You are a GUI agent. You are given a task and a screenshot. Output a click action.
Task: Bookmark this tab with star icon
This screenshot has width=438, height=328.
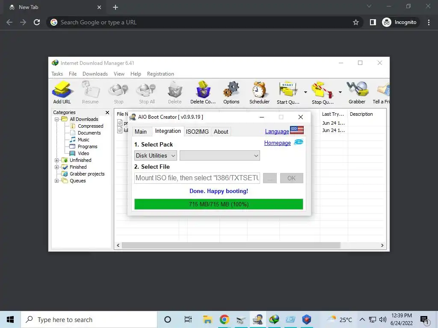355,22
